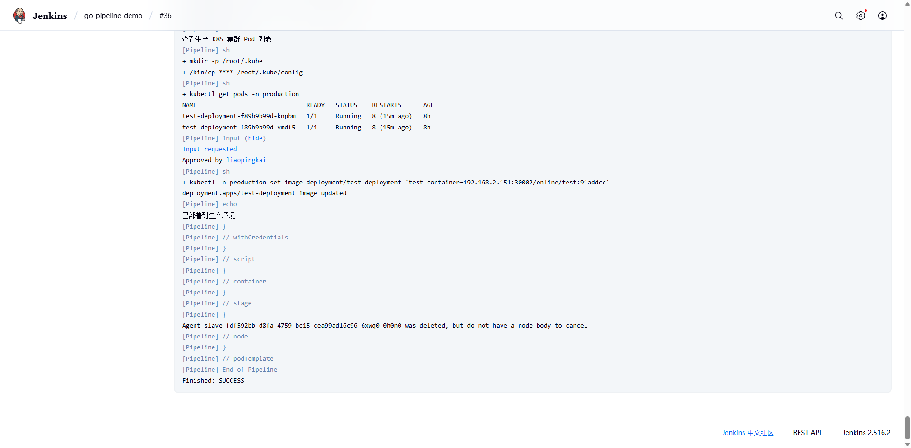Open build #36 breadcrumb

coord(166,16)
